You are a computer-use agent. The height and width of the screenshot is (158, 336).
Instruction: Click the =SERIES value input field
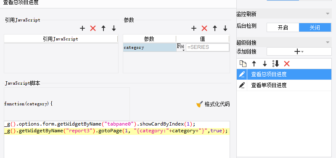point(207,47)
